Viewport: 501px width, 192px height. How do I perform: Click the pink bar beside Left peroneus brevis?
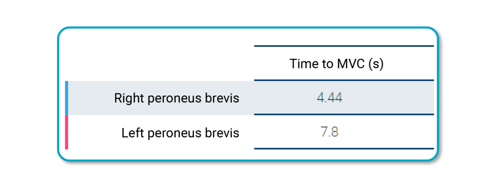[x=66, y=132]
